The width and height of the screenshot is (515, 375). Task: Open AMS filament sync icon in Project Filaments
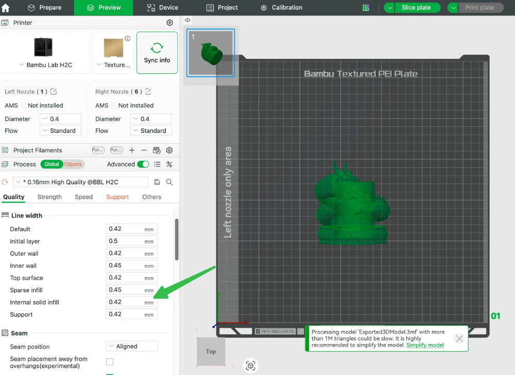point(157,150)
